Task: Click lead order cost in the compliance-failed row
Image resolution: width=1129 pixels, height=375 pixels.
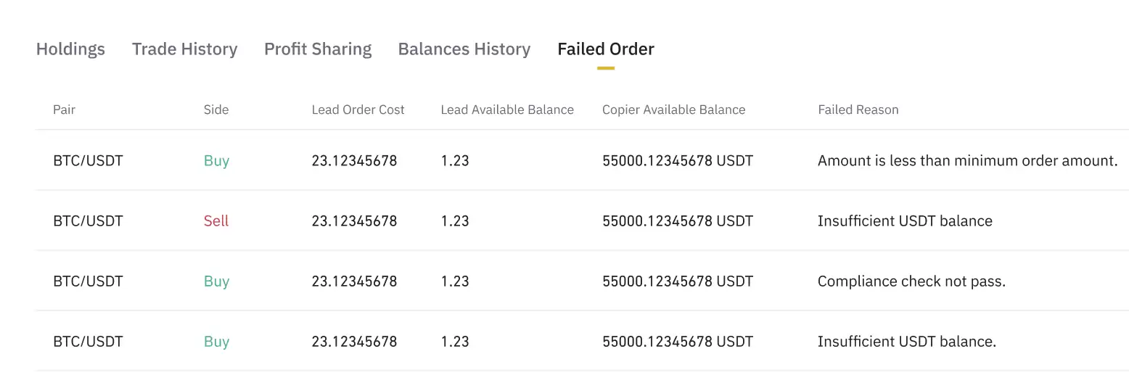Action: point(354,281)
